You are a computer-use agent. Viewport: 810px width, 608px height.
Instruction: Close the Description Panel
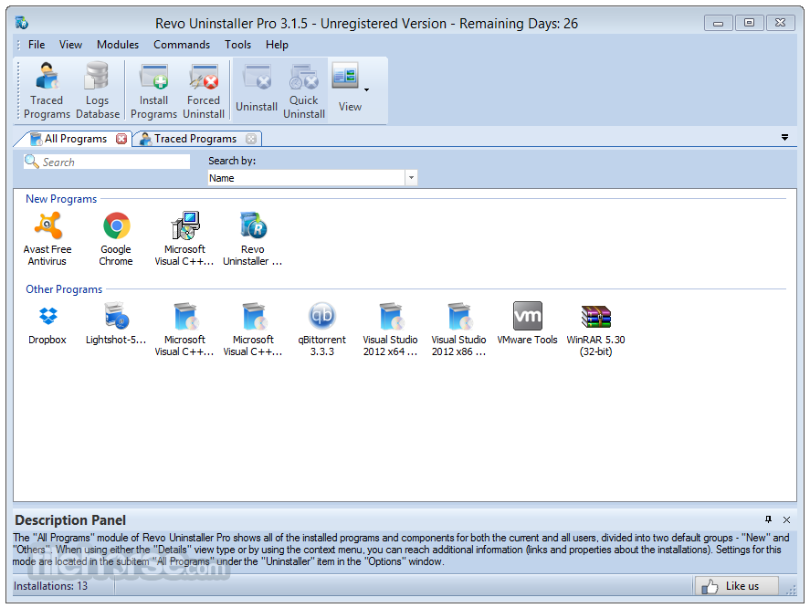coord(787,520)
